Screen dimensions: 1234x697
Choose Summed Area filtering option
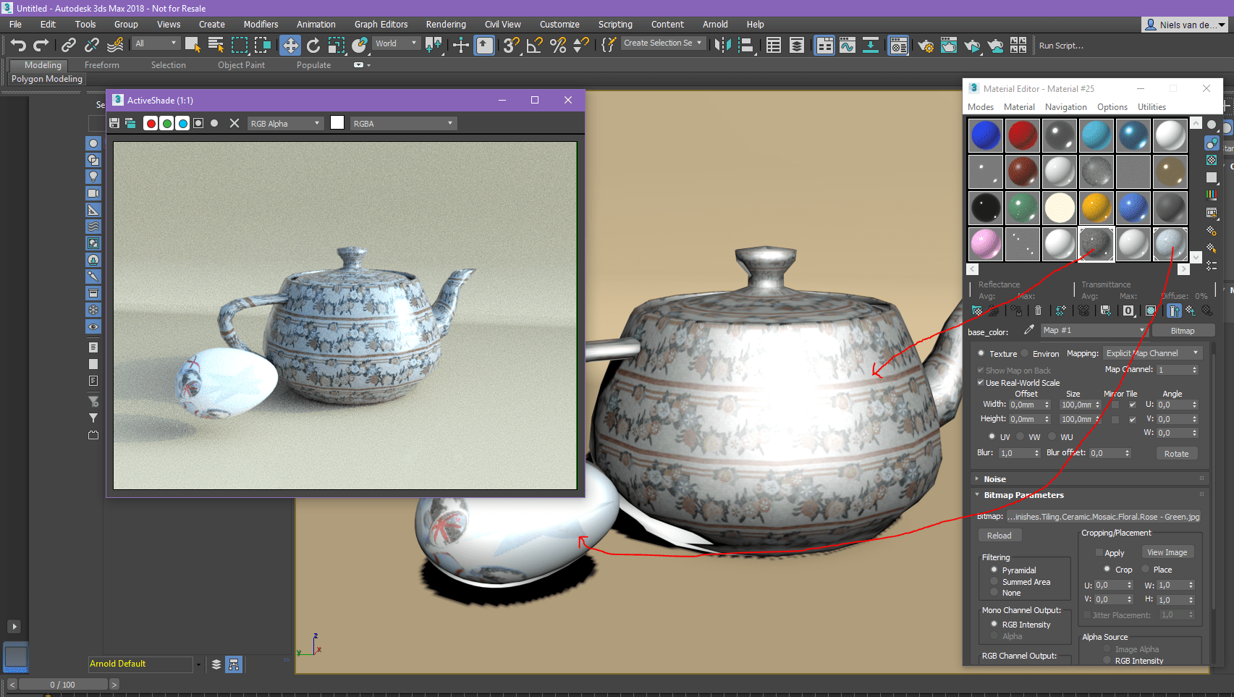(994, 581)
